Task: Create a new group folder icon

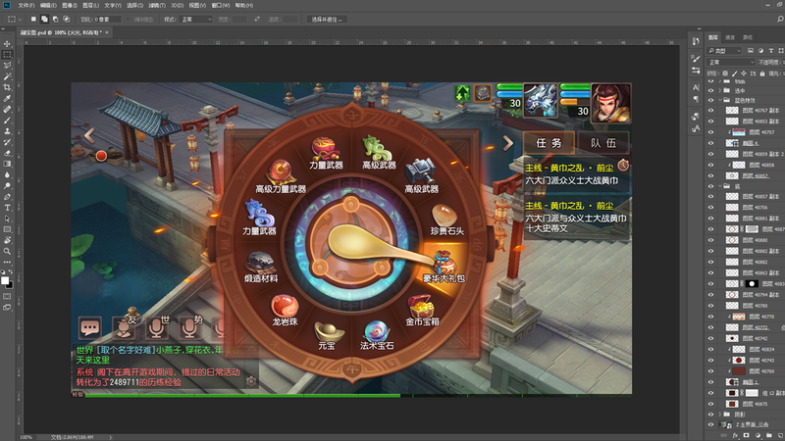Action: (x=769, y=436)
